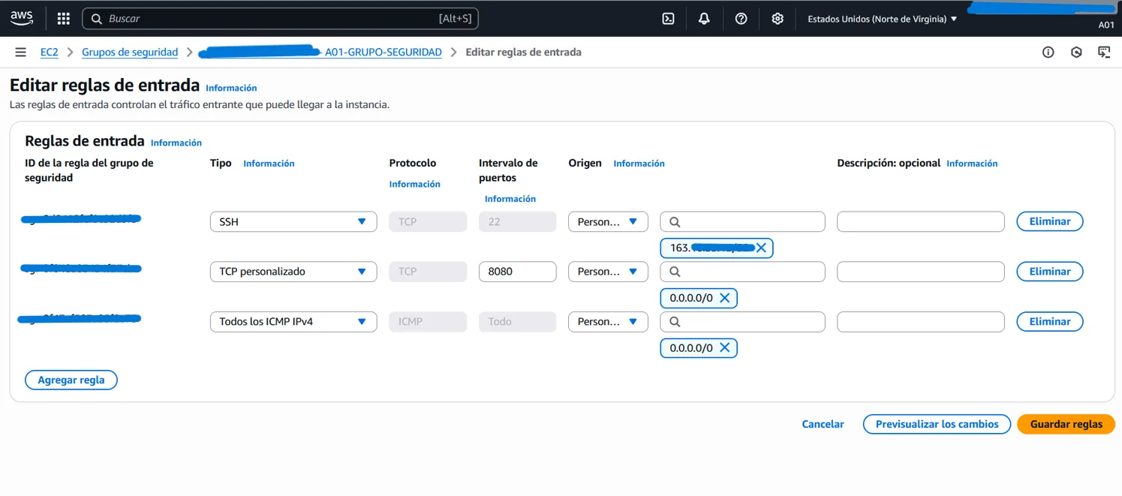Remove the 0.0.0.0/0 source from ICMP rule
This screenshot has width=1122, height=496.
[x=724, y=347]
